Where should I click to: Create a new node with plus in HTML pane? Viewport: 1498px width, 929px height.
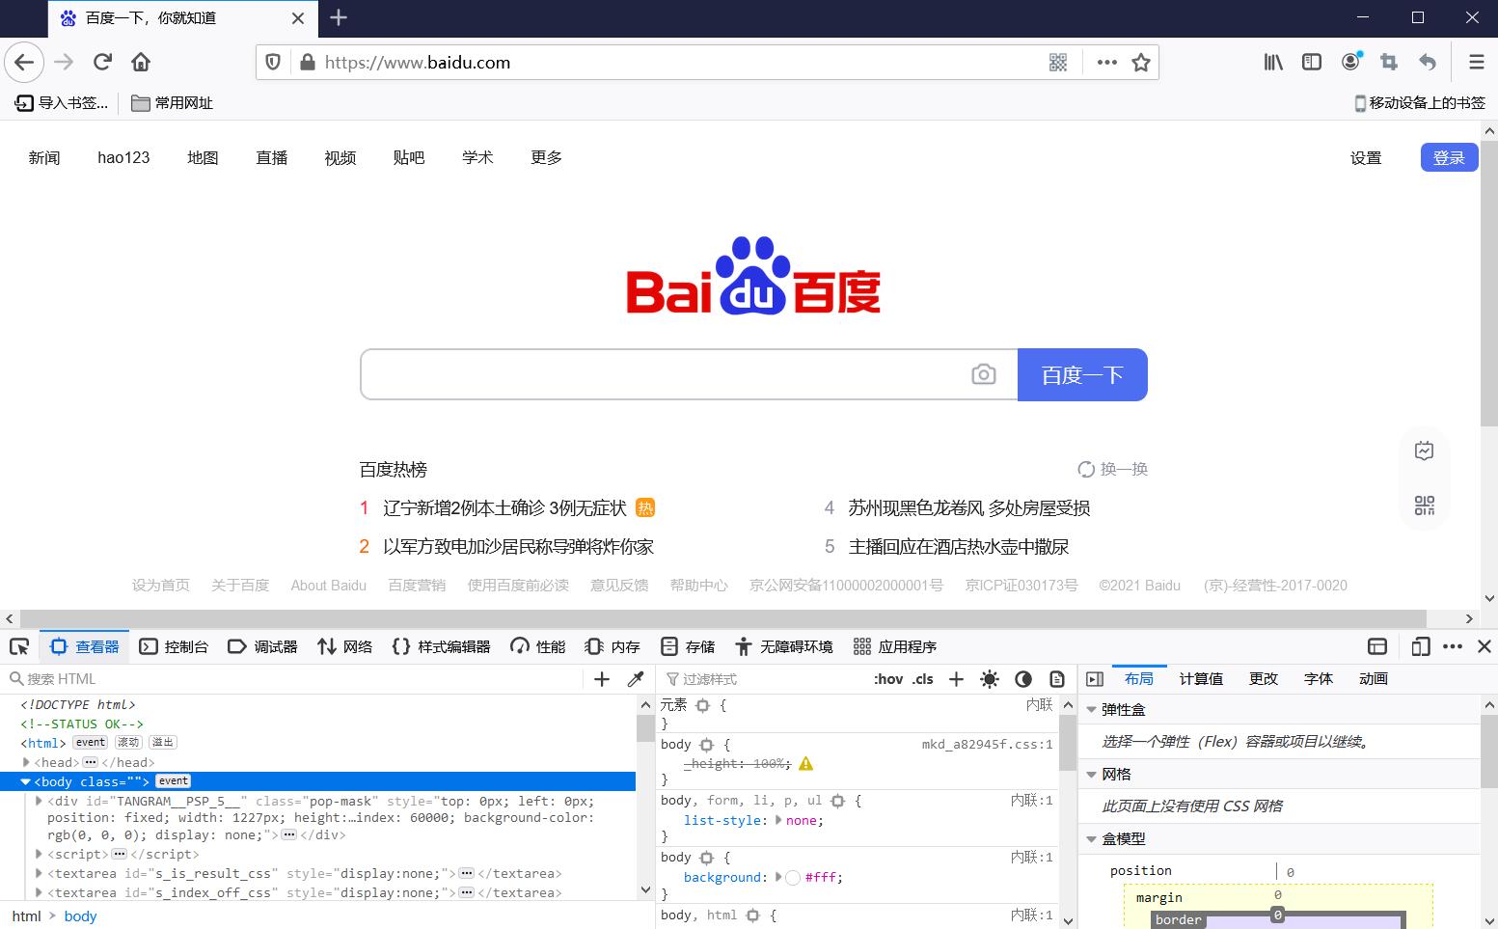point(602,679)
